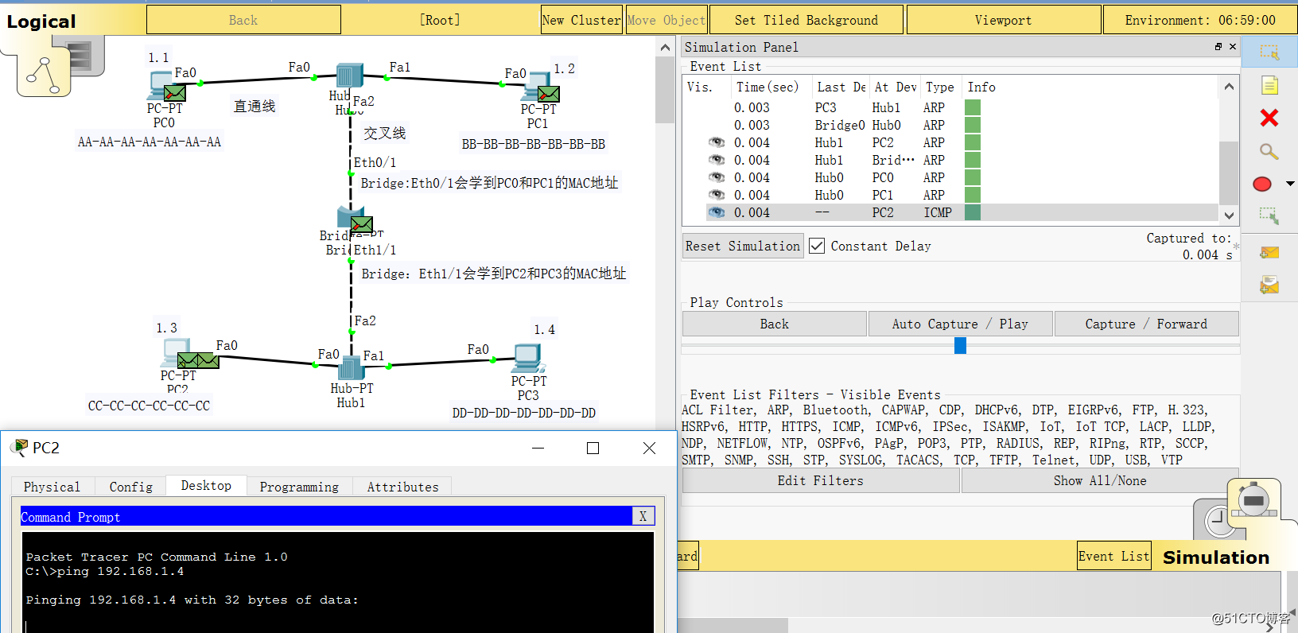Viewport: 1298px width, 633px height.
Task: Click the Back play control button
Action: [774, 324]
